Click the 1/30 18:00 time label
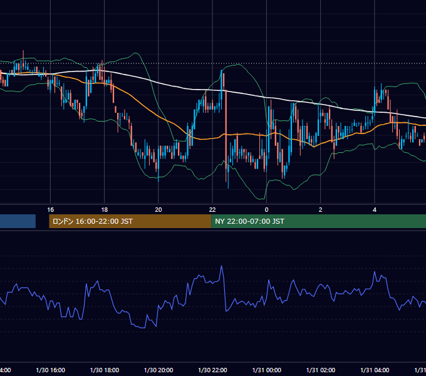The image size is (426, 376). click(x=105, y=370)
